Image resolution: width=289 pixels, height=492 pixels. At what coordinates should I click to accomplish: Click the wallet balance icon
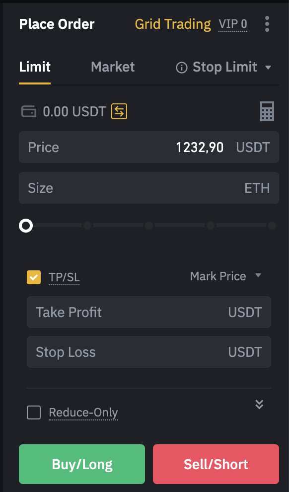pos(29,111)
